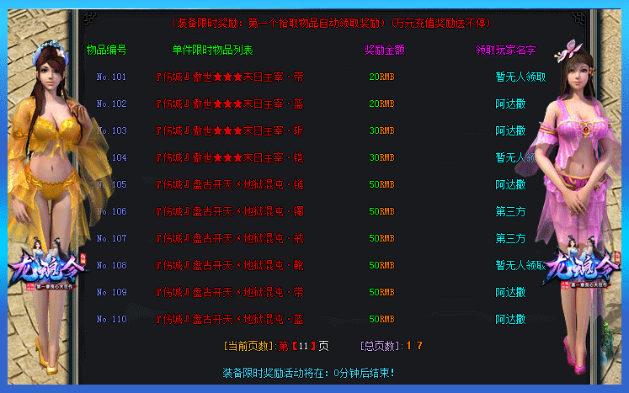Open the No.103 傲世末日主宰 item entry
The height and width of the screenshot is (393, 629).
coord(229,130)
